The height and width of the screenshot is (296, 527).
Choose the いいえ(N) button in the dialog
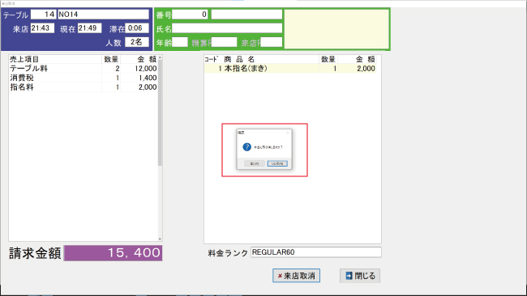point(277,163)
